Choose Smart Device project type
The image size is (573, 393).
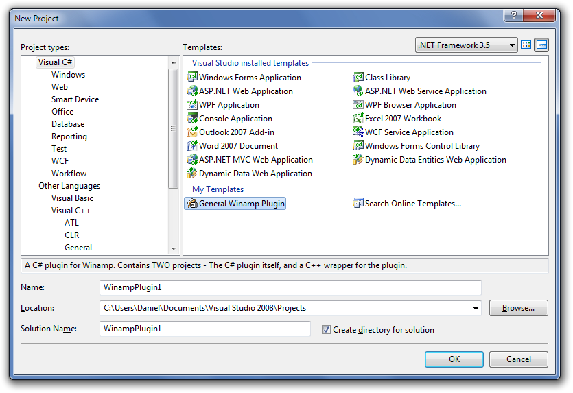pyautogui.click(x=75, y=99)
